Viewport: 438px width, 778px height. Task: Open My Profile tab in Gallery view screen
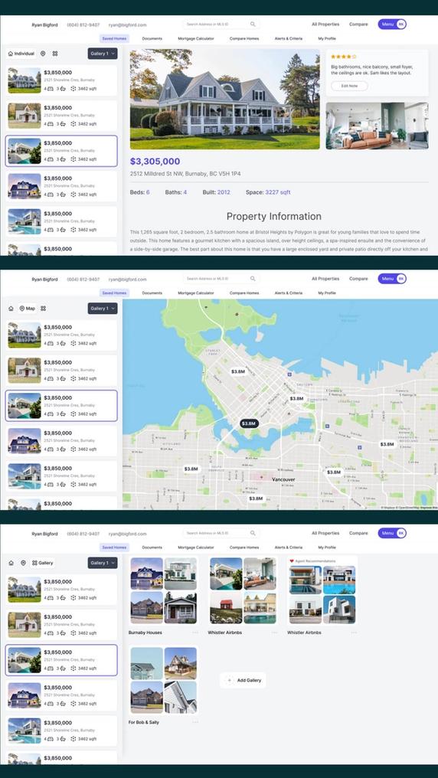327,548
